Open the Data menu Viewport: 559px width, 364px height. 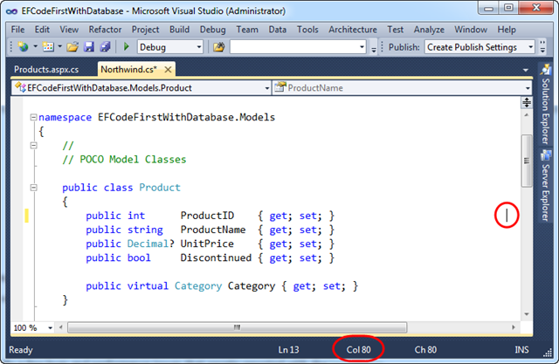[278, 30]
